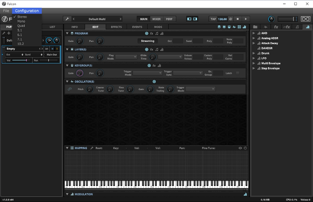Adjust the Empty part Pan slider

(49, 60)
